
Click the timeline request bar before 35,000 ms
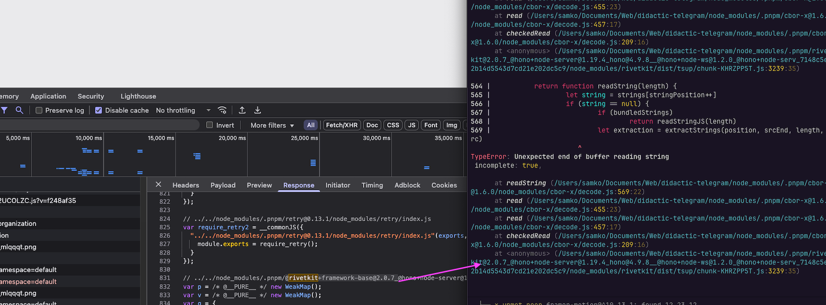click(426, 167)
